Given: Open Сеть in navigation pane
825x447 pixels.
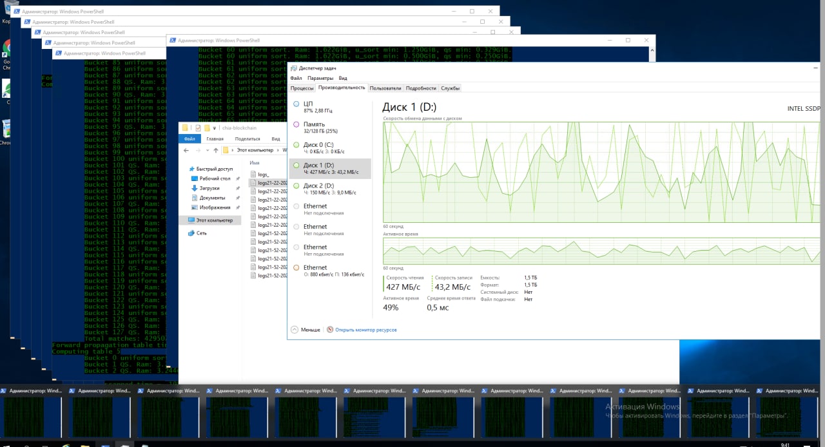Looking at the screenshot, I should point(202,233).
